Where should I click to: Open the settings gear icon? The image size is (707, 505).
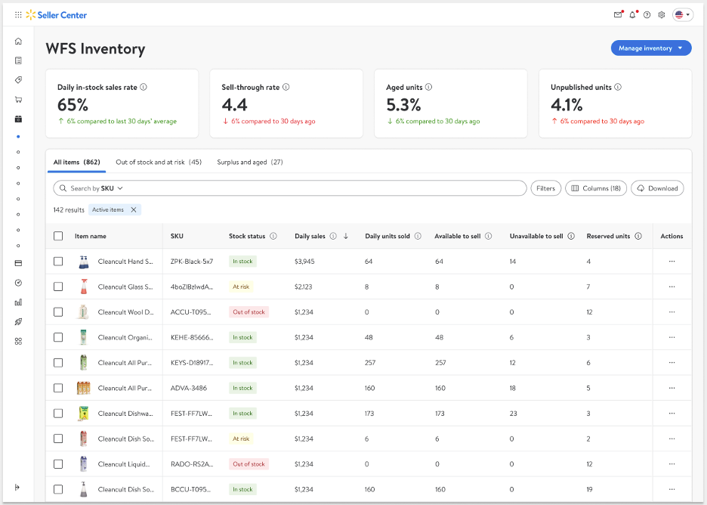[x=662, y=15]
